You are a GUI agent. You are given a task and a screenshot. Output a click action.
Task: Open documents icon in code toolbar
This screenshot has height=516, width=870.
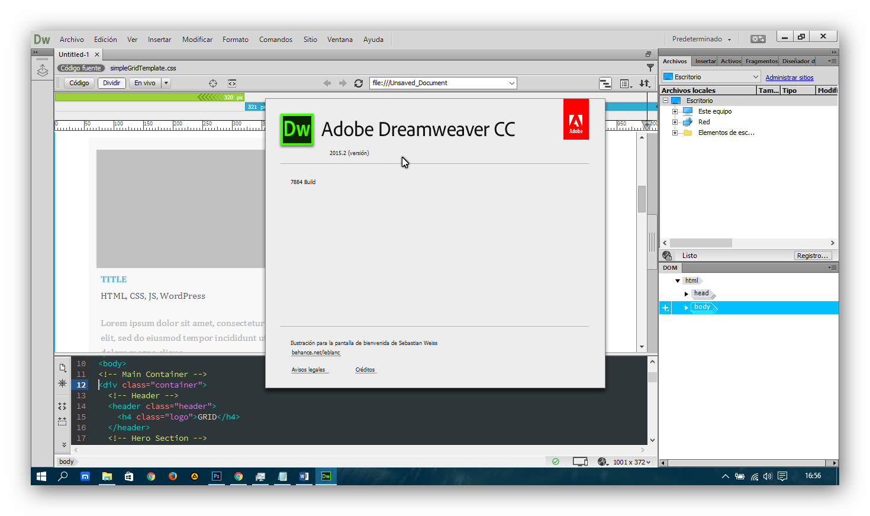[63, 367]
